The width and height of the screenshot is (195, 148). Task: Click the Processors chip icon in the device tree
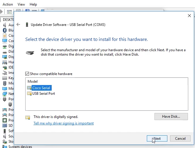pyautogui.click(x=5, y=120)
